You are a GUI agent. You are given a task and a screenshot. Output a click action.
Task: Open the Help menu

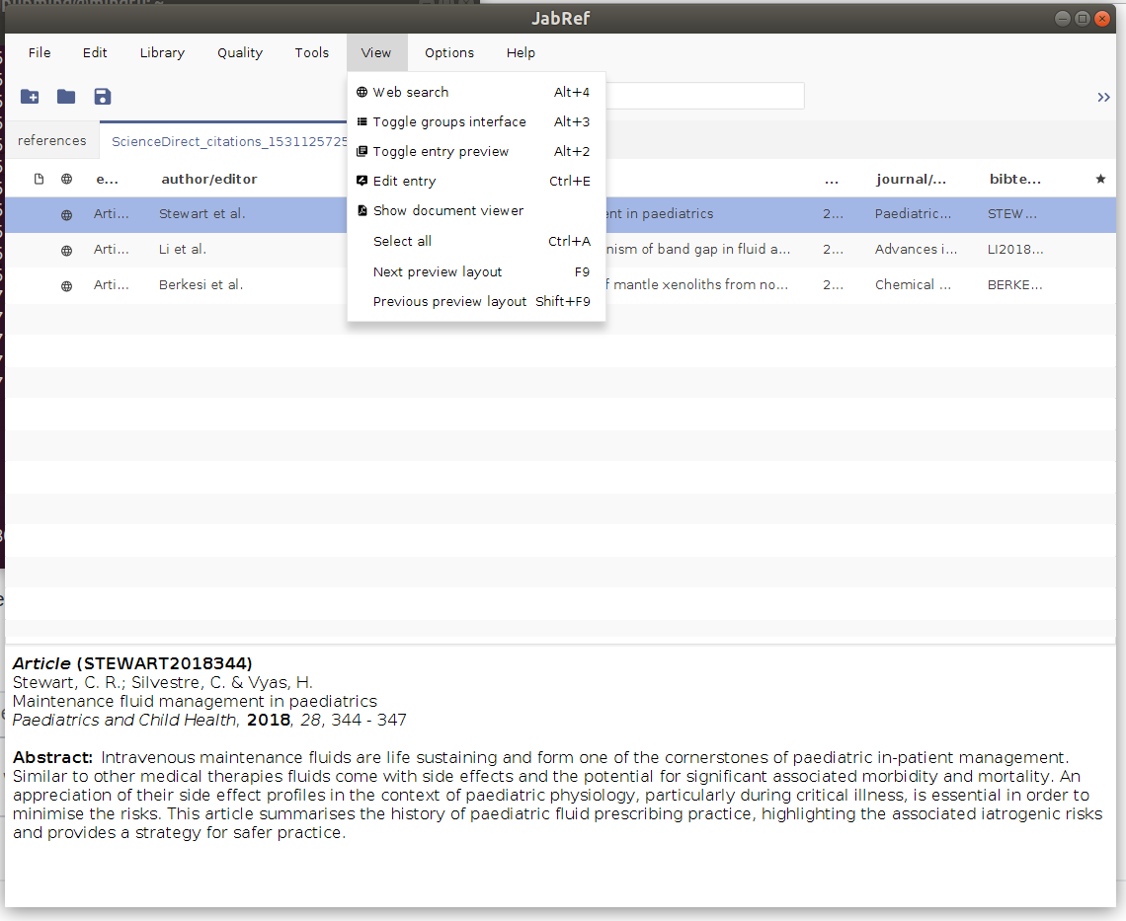pyautogui.click(x=521, y=52)
